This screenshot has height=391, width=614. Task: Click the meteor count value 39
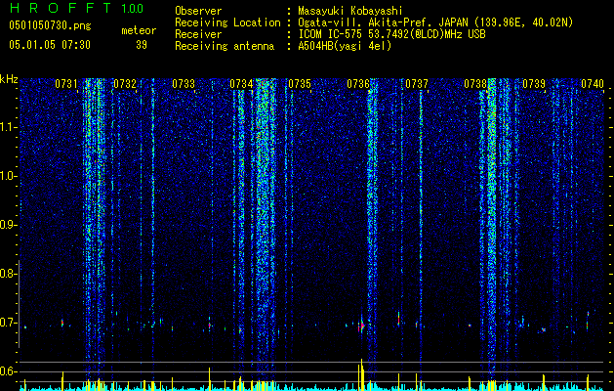(x=142, y=45)
